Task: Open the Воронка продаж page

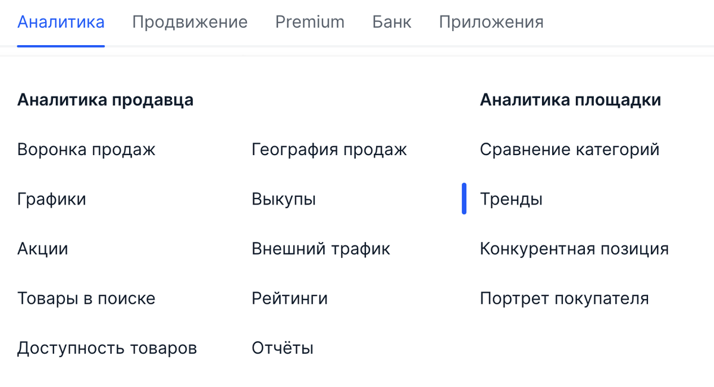Action: click(86, 149)
